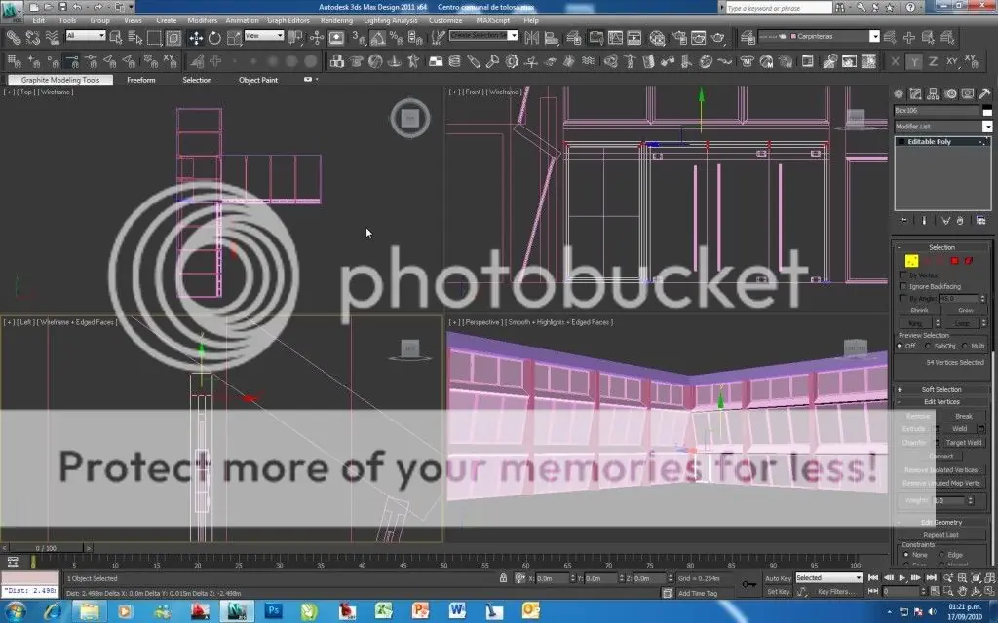Open the Selected key filter dropdown

click(x=828, y=578)
